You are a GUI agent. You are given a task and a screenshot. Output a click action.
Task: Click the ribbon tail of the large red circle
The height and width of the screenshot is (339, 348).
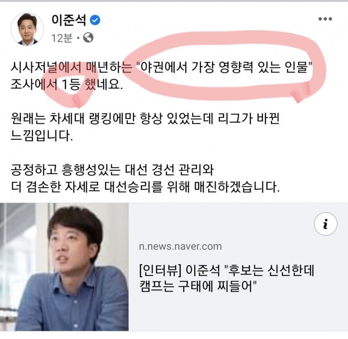coord(301,92)
